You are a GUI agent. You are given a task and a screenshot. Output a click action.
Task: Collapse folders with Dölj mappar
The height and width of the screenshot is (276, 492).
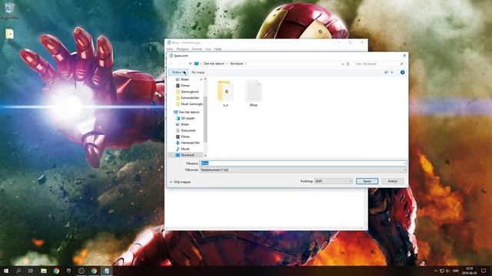(181, 182)
